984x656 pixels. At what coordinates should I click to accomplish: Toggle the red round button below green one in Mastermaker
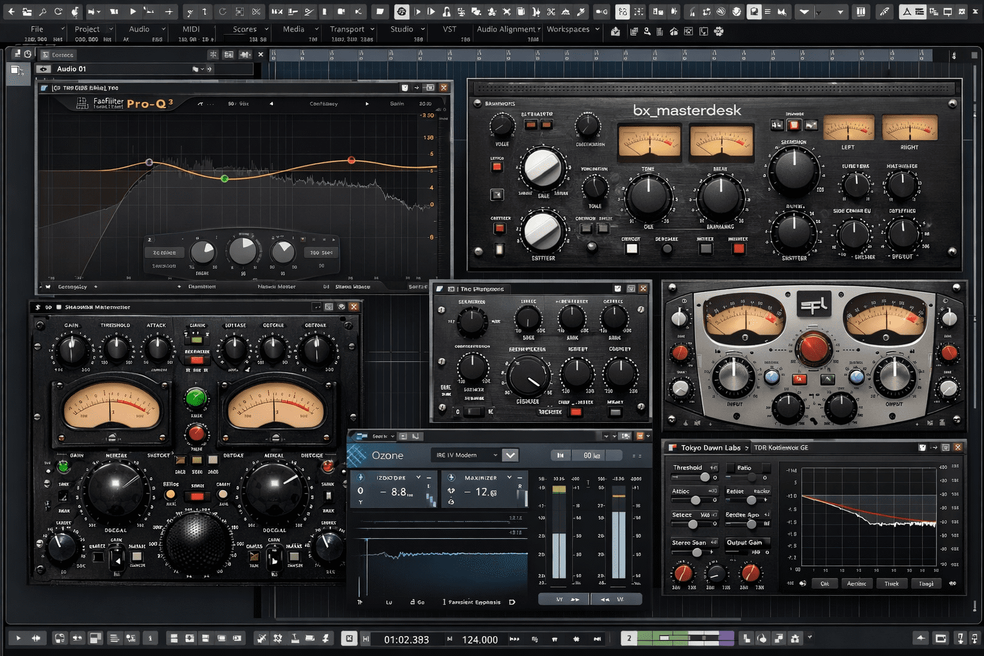[x=196, y=434]
